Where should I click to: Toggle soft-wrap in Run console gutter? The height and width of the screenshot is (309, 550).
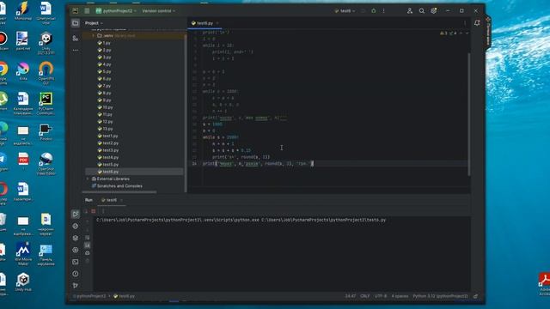tap(88, 238)
